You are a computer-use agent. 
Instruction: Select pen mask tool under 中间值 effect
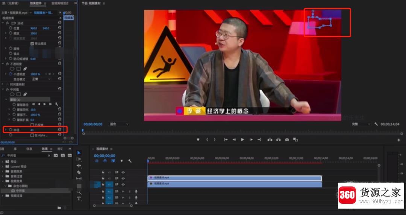pos(25,95)
